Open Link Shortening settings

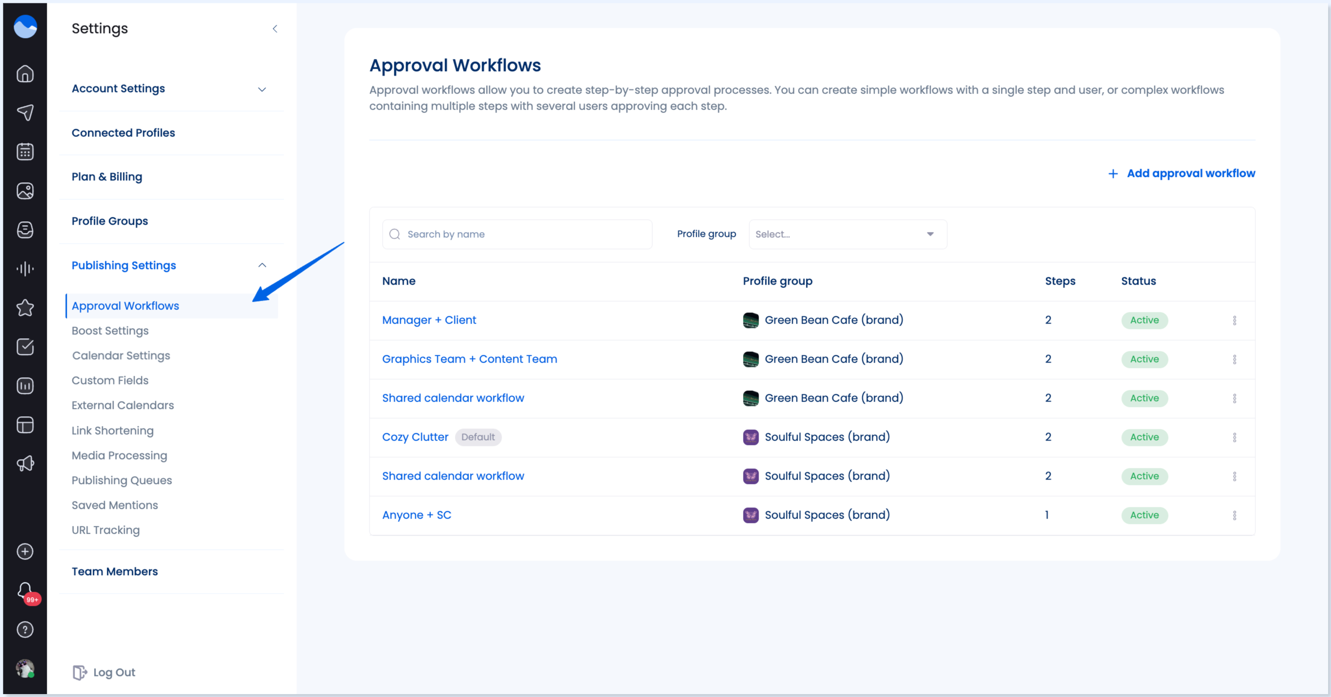click(x=113, y=430)
